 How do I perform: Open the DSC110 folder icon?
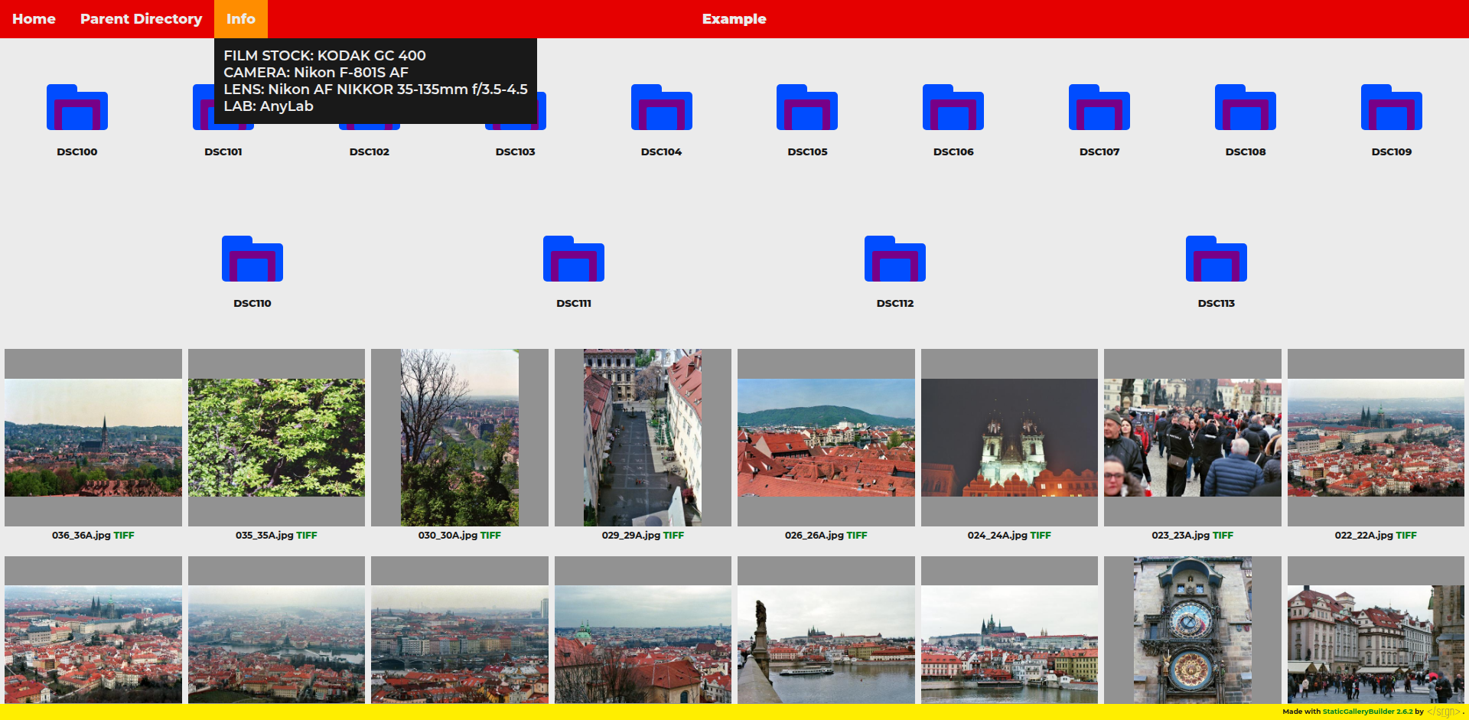[252, 259]
